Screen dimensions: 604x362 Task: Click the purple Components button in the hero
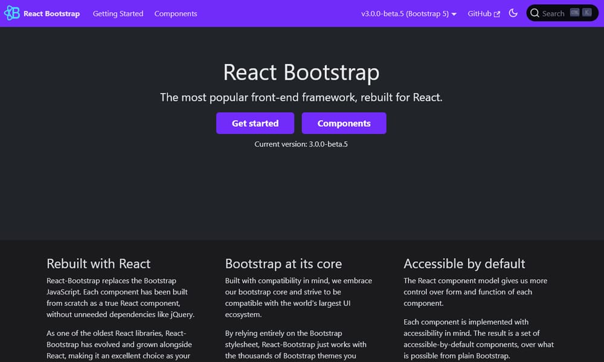coord(344,123)
